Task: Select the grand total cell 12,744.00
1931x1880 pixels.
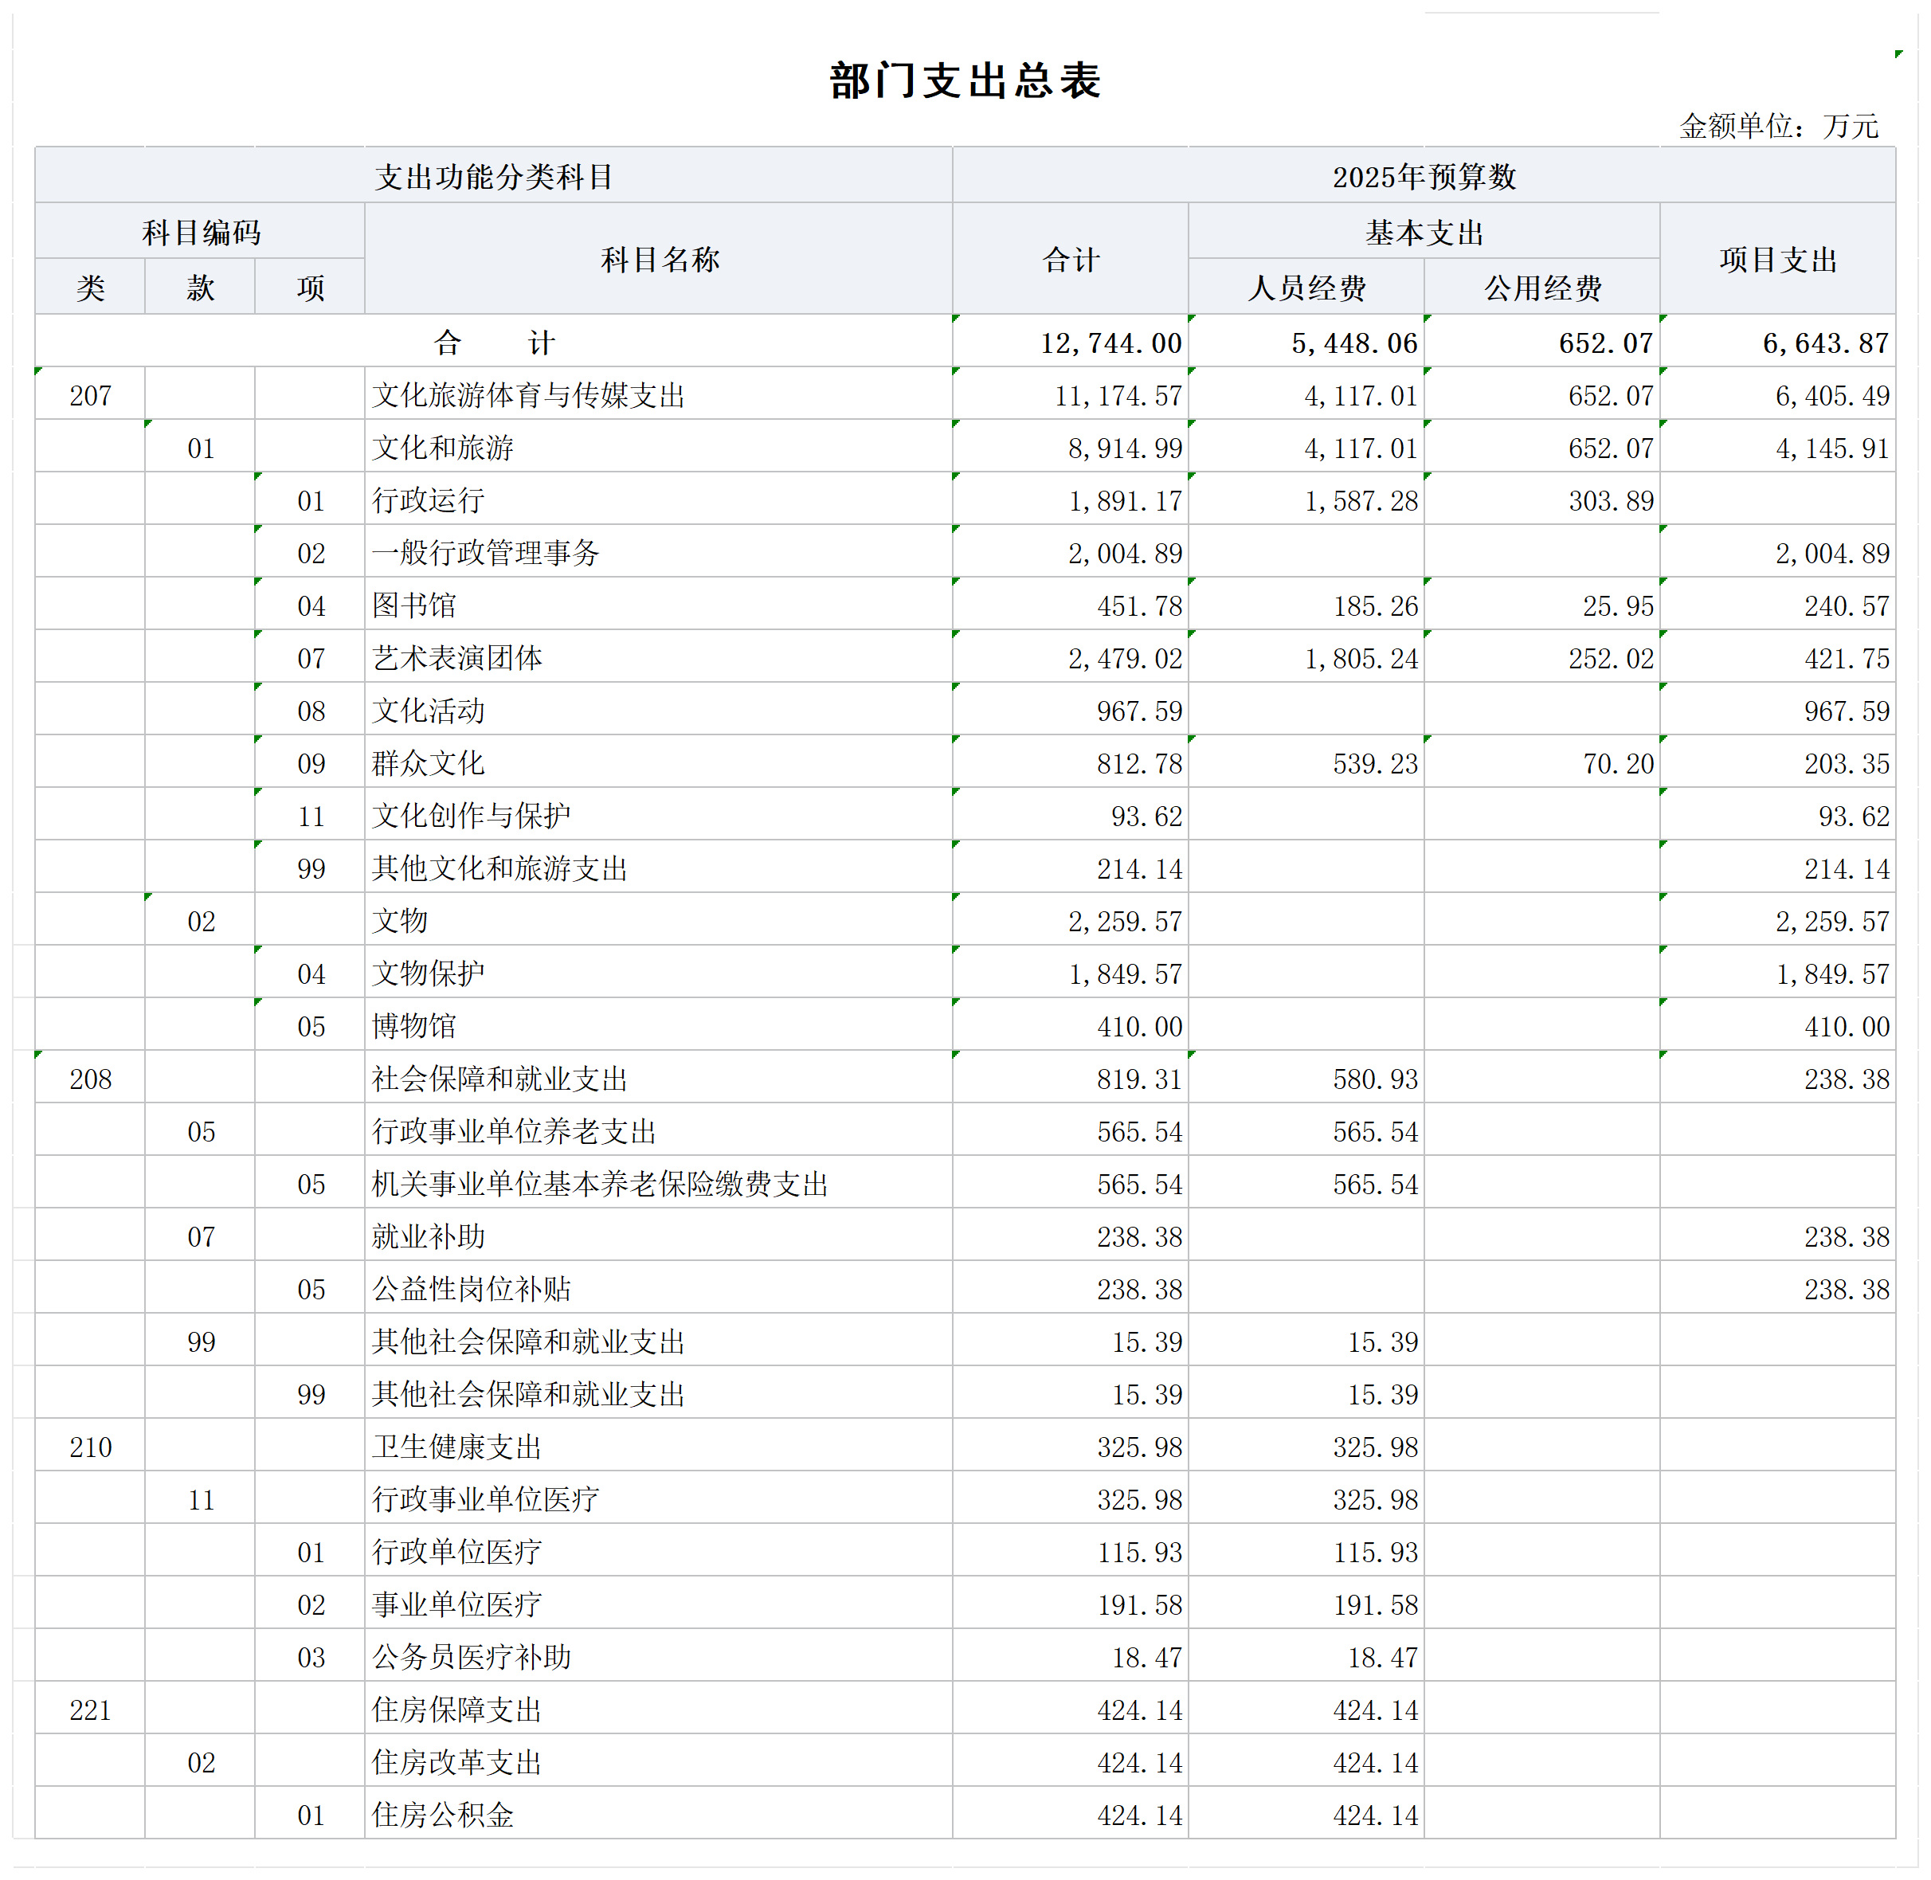Action: coord(1110,343)
